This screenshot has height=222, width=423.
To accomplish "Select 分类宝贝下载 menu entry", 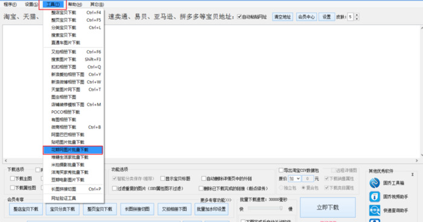I will coord(73,28).
